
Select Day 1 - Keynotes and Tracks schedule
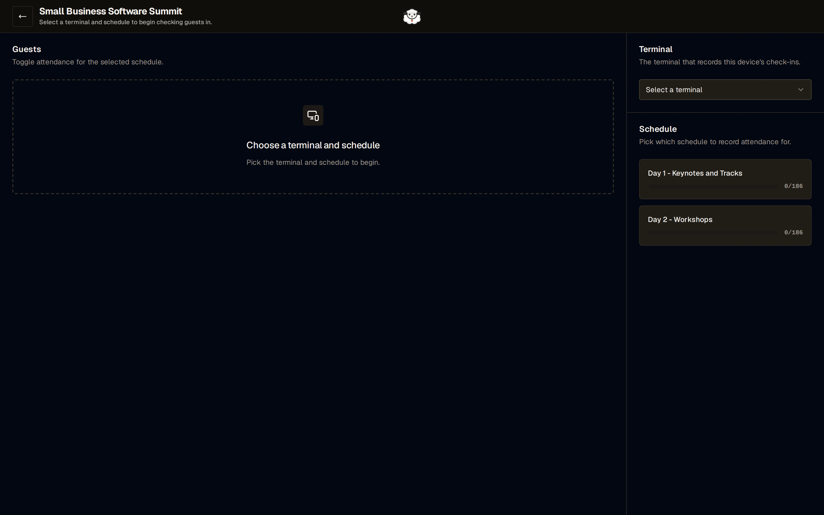[725, 179]
